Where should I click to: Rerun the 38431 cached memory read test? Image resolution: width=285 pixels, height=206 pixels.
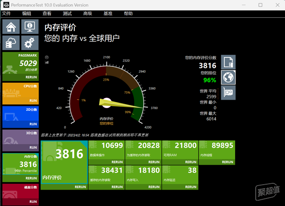pos(117,187)
